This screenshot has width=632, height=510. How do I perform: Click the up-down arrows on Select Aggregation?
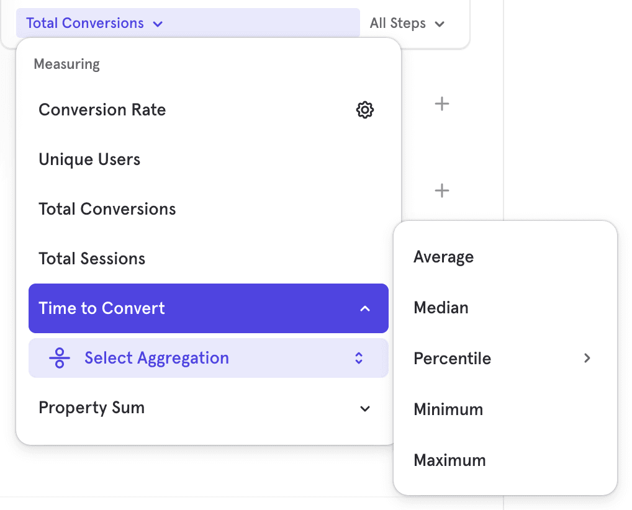click(359, 359)
